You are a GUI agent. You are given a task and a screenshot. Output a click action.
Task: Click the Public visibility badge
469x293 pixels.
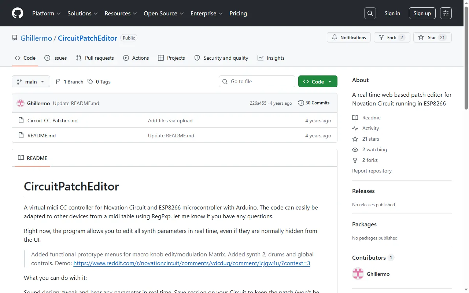coord(129,38)
